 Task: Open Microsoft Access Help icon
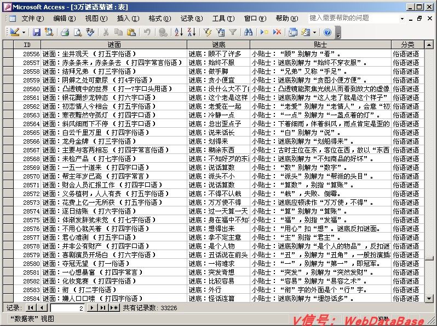tap(327, 32)
